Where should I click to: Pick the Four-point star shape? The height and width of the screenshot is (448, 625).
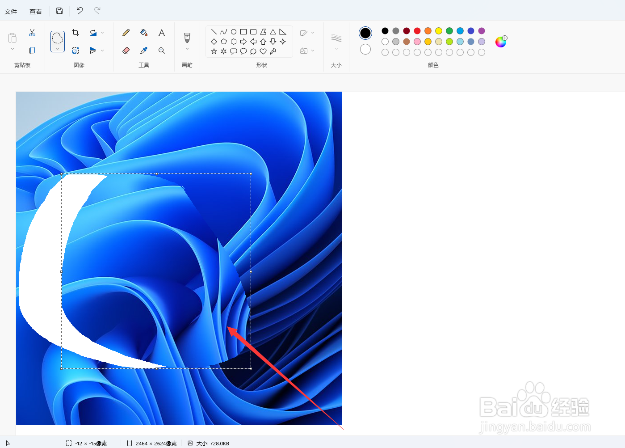(x=283, y=42)
